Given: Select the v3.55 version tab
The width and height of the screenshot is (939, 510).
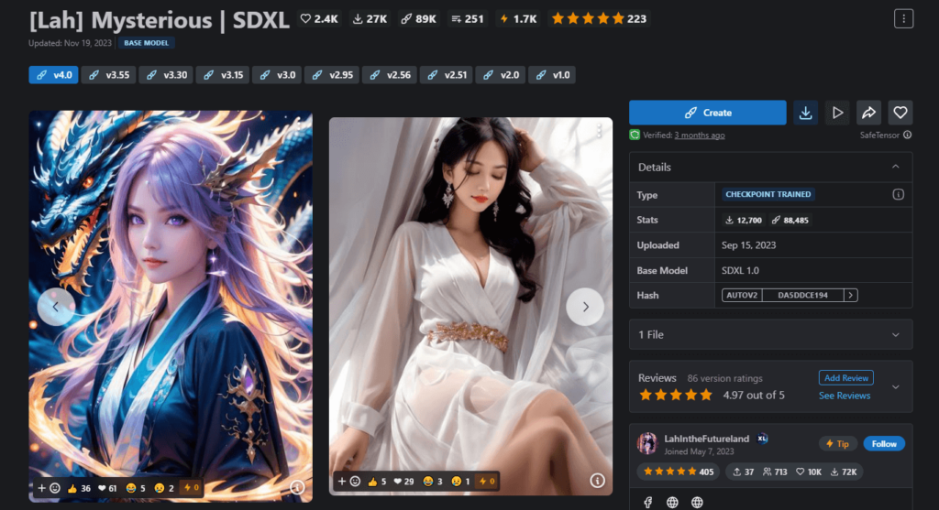Looking at the screenshot, I should tap(109, 75).
